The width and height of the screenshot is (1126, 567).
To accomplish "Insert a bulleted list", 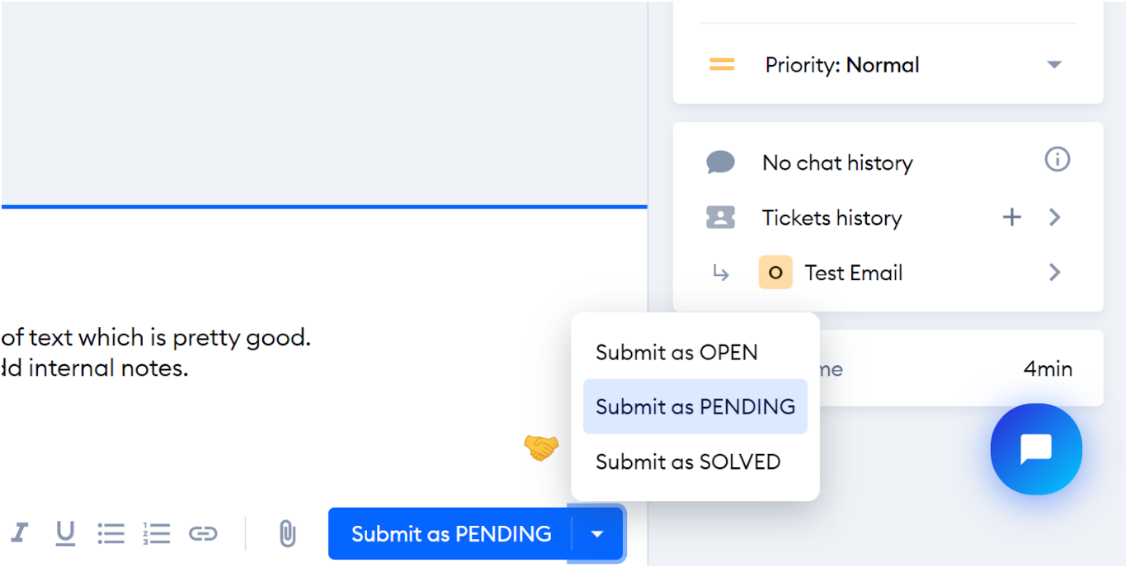I will point(111,534).
